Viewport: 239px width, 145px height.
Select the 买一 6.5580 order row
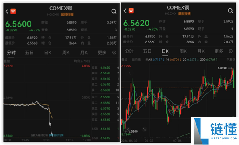(105, 97)
